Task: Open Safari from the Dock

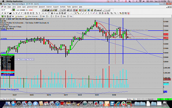Action: pyautogui.click(x=30, y=104)
